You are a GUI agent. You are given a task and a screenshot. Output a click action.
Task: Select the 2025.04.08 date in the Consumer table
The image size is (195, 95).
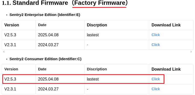[x=48, y=79]
